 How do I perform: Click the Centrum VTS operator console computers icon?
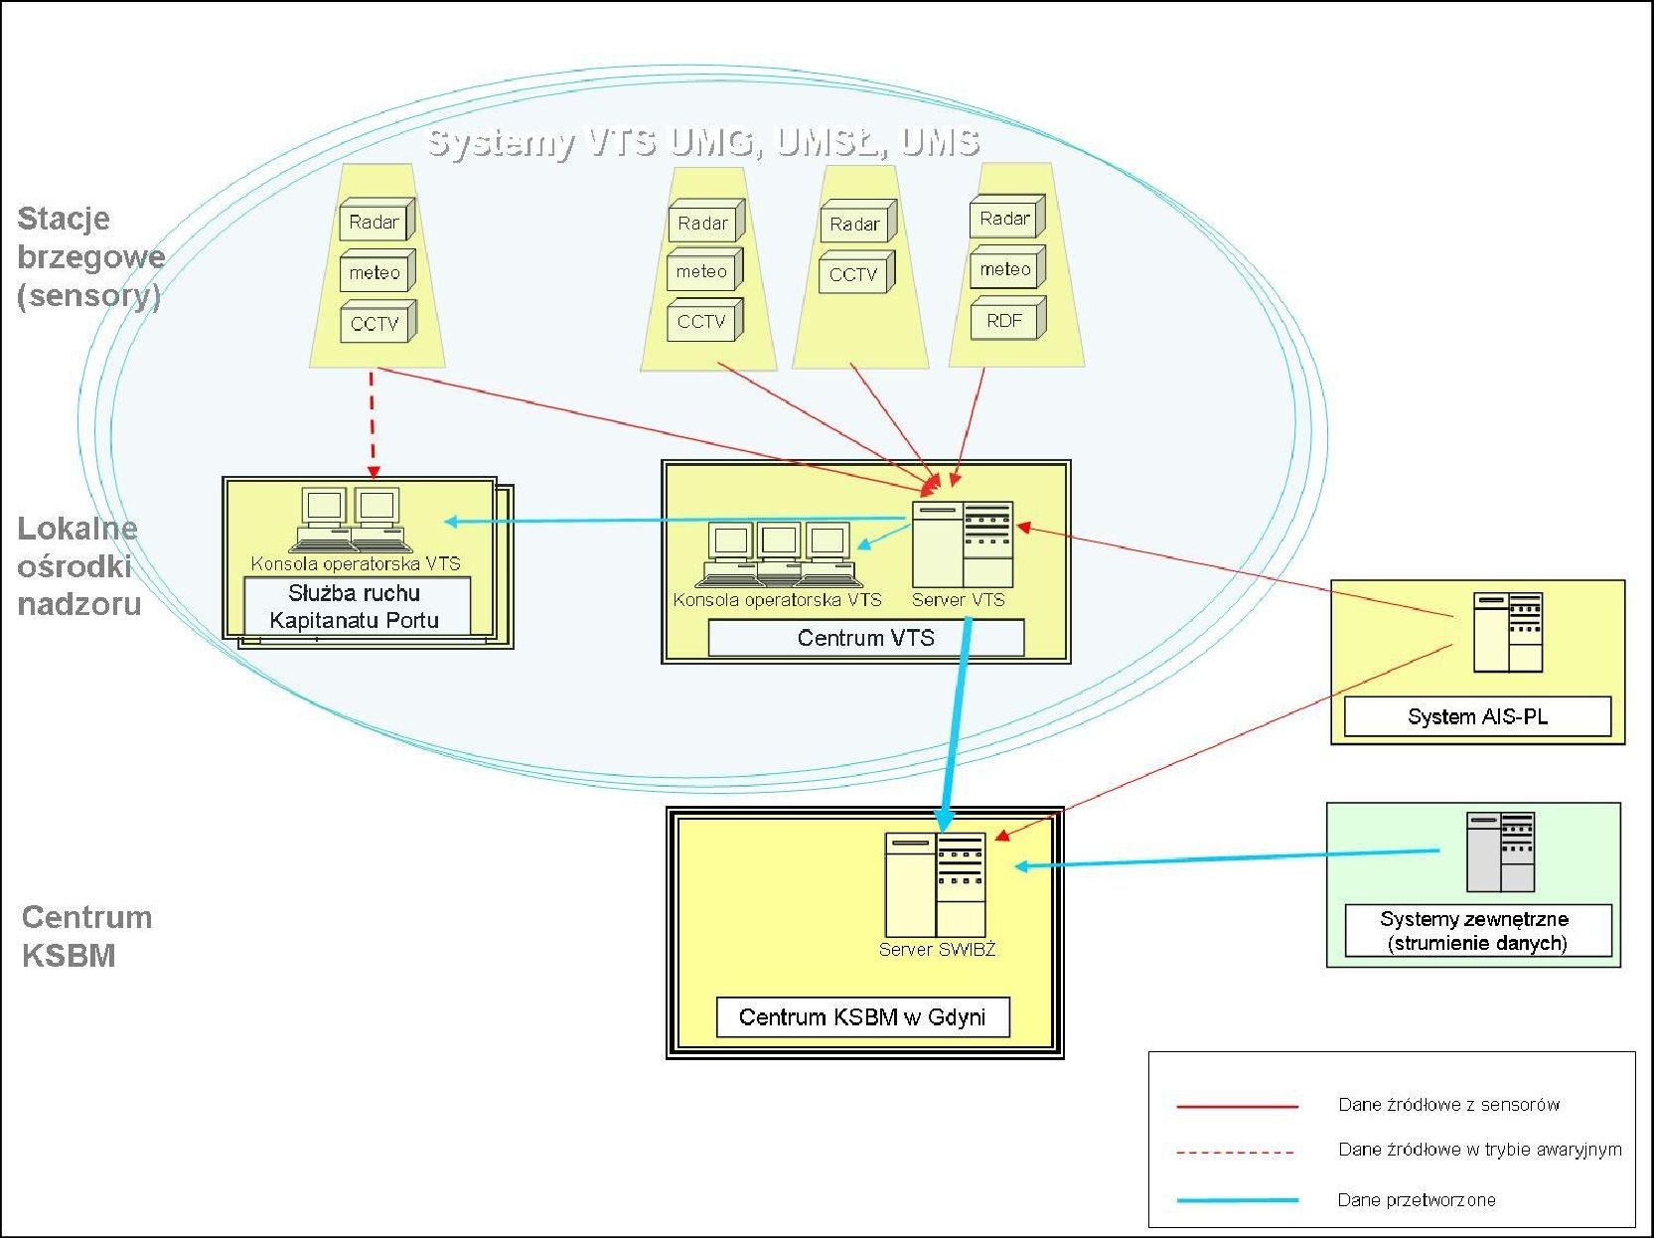pos(781,554)
